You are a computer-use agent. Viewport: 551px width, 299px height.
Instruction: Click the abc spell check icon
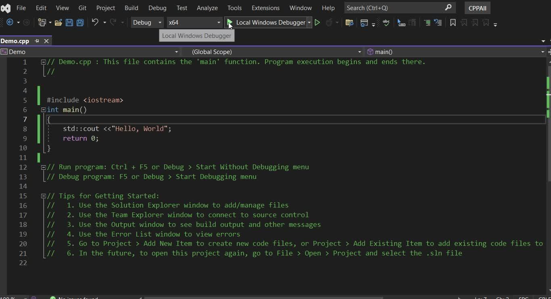click(x=386, y=23)
